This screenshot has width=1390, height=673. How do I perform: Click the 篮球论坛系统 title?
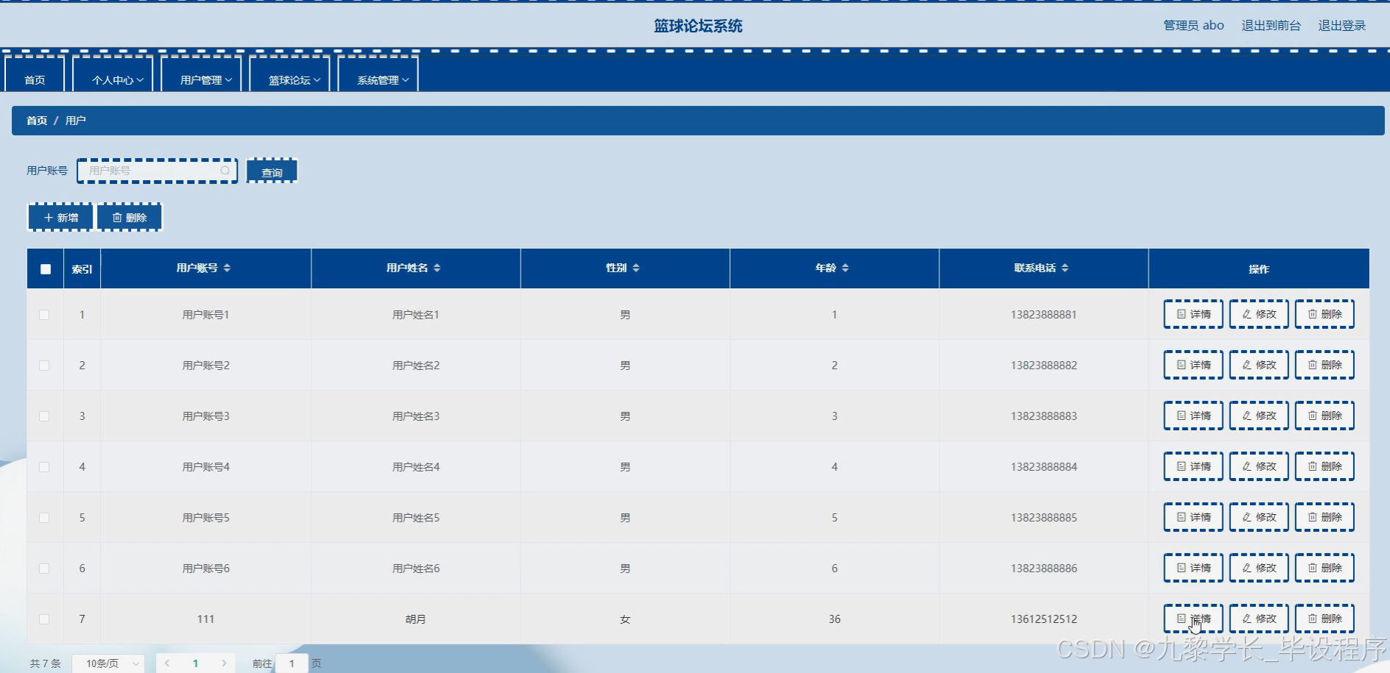coord(698,26)
